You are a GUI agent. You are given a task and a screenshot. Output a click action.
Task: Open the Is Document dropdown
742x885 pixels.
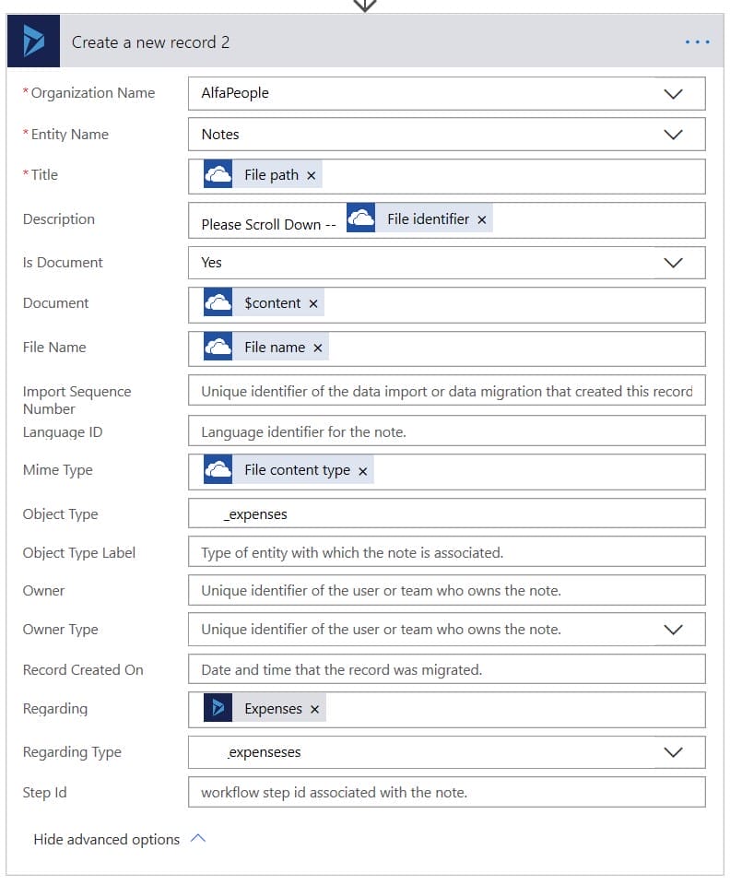point(673,262)
